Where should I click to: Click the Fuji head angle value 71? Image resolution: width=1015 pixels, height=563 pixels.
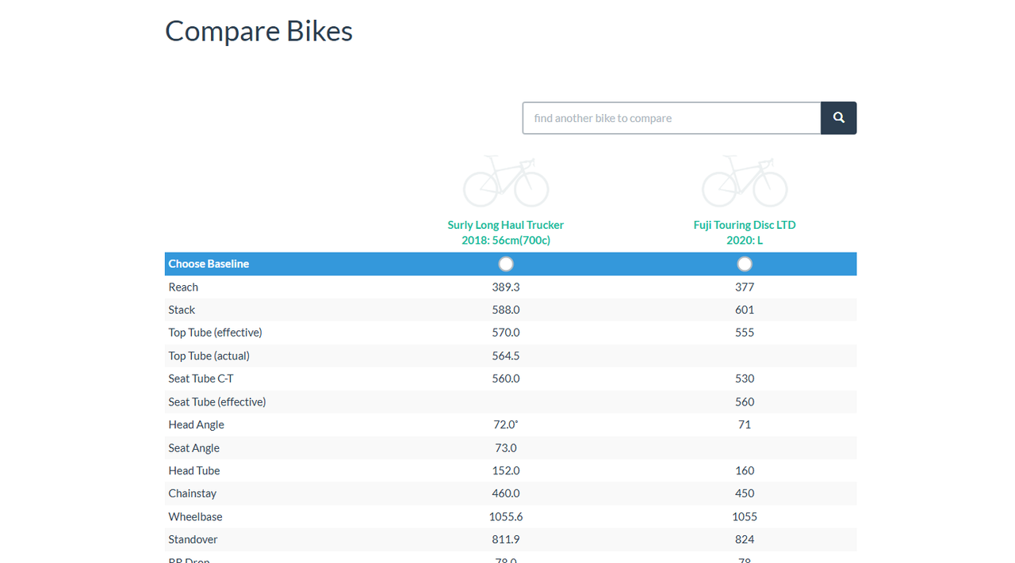pyautogui.click(x=745, y=424)
